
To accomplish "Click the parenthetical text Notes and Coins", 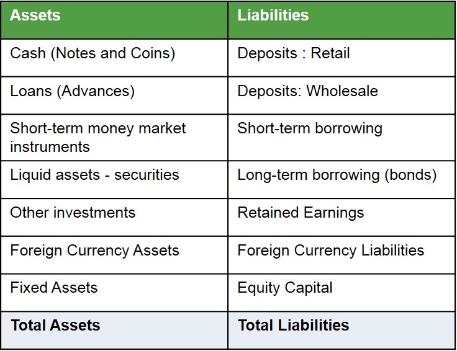I will [x=112, y=53].
